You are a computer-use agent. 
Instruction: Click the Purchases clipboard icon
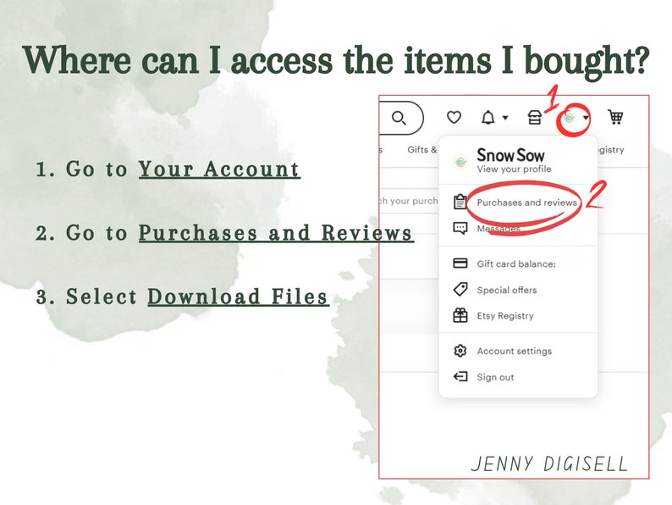(x=460, y=202)
